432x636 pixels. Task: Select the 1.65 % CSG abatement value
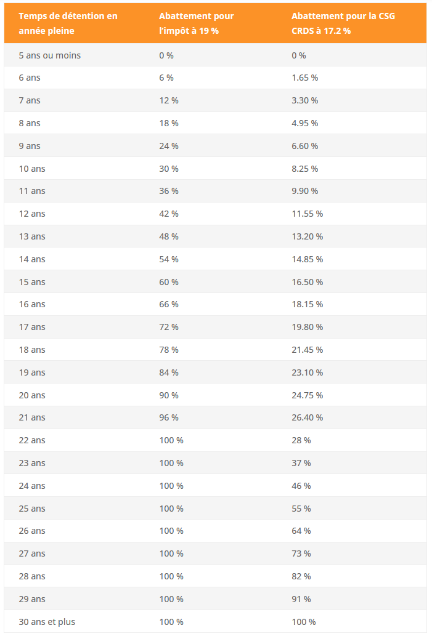click(304, 78)
